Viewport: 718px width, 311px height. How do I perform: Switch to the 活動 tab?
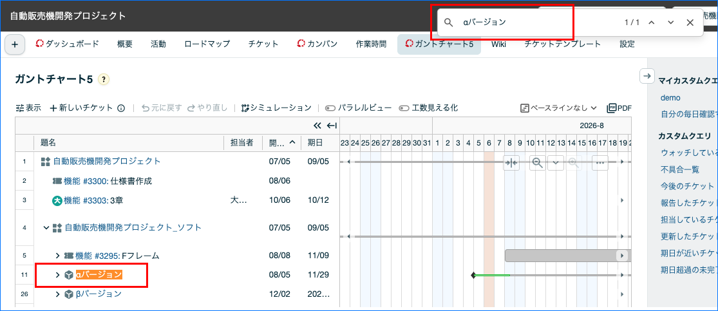158,44
